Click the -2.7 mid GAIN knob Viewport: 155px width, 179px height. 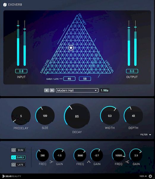pos(97,155)
